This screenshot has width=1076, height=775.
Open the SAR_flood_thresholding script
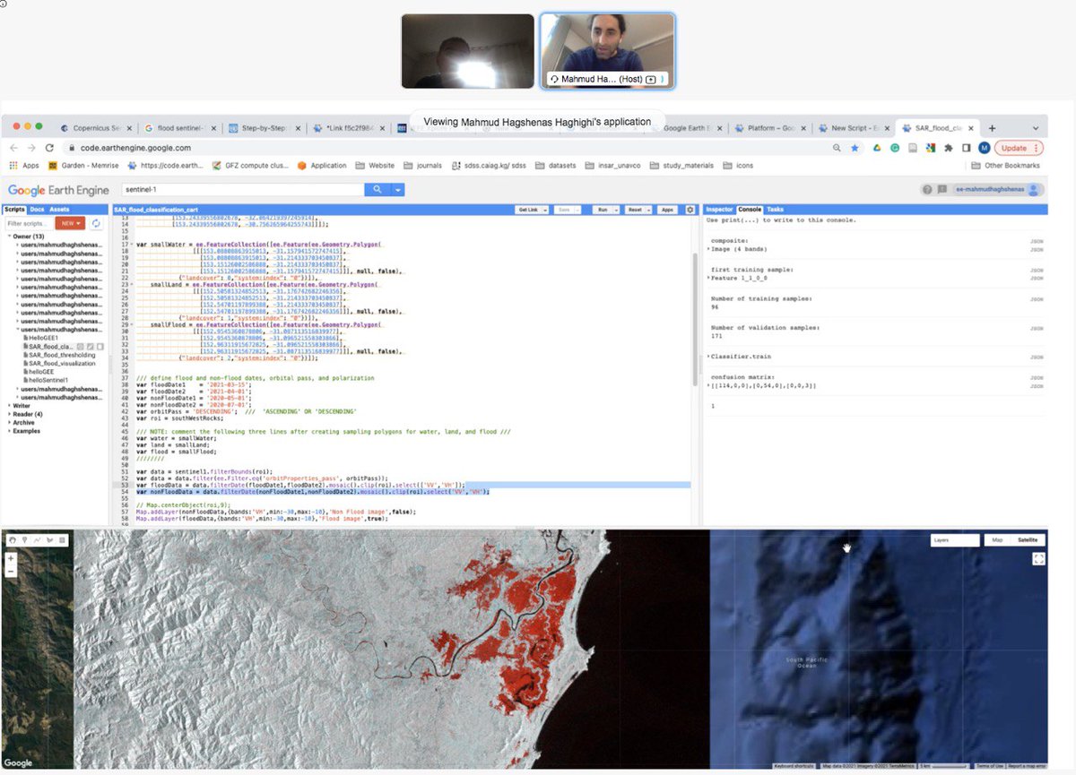61,355
